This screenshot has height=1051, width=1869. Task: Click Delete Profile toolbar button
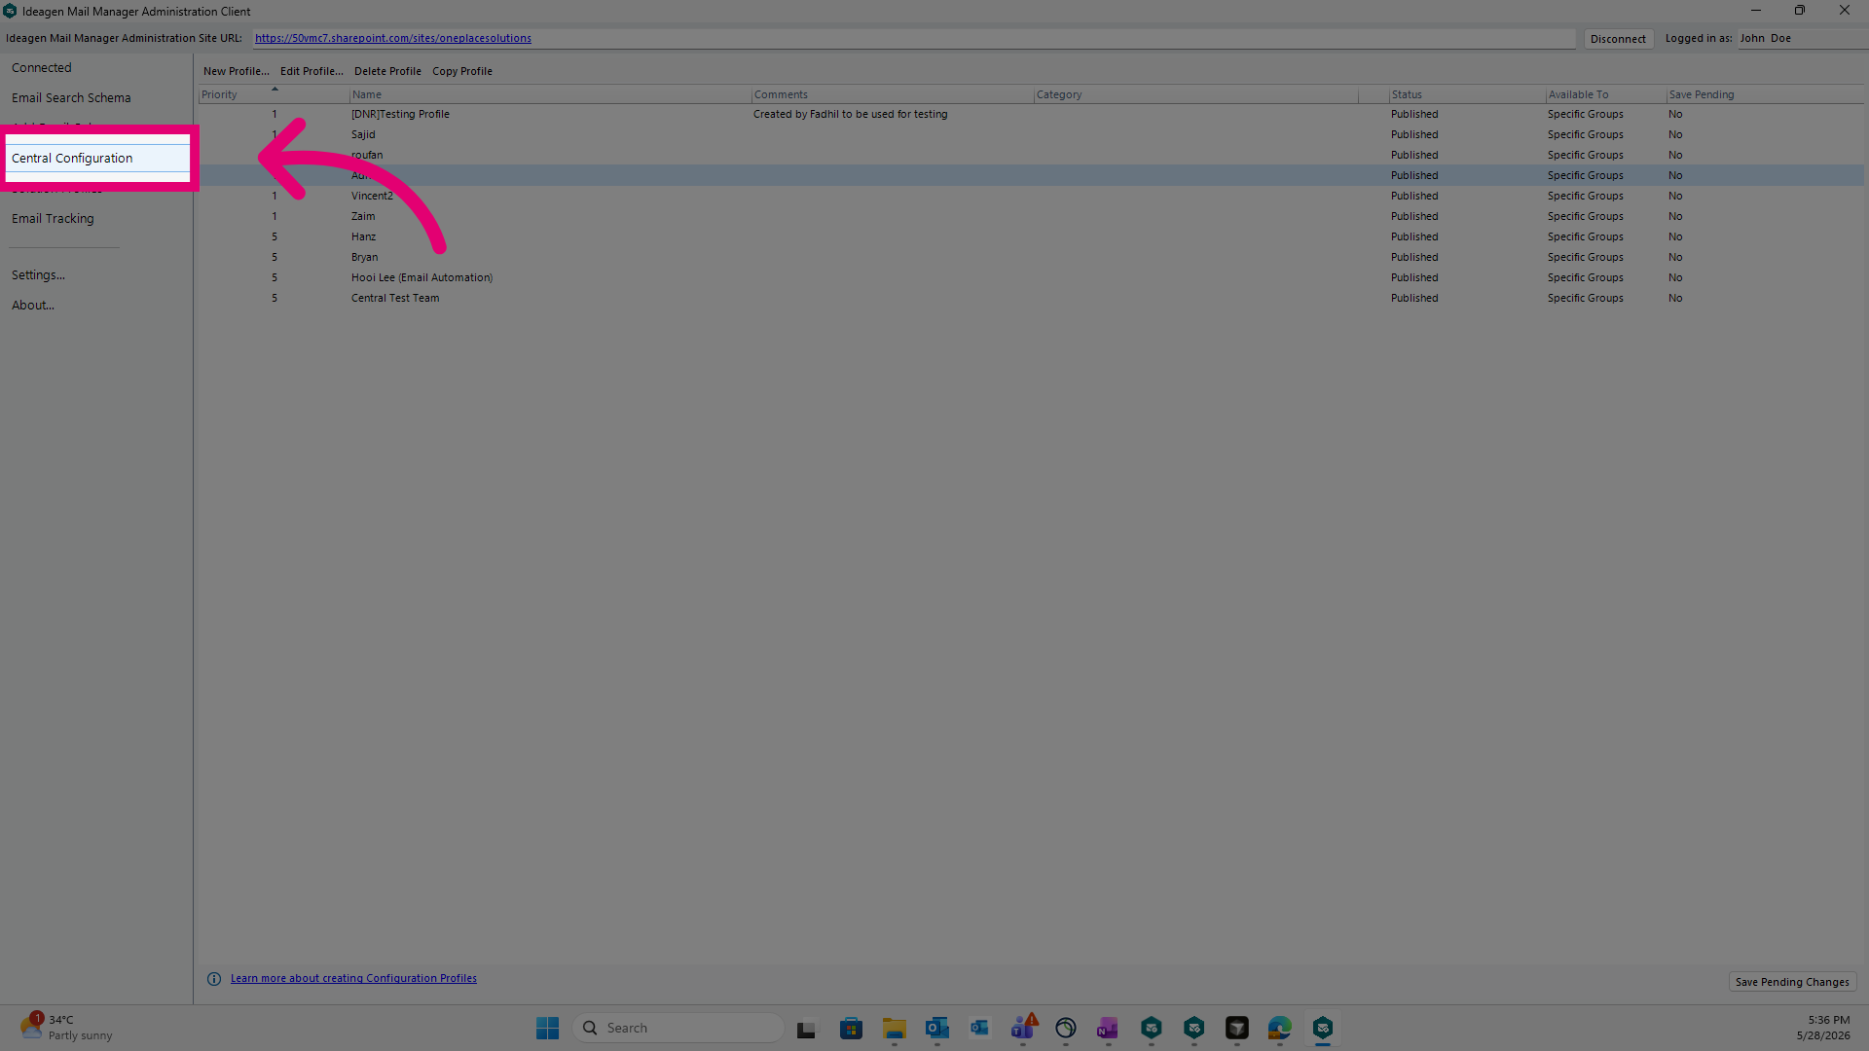click(387, 71)
